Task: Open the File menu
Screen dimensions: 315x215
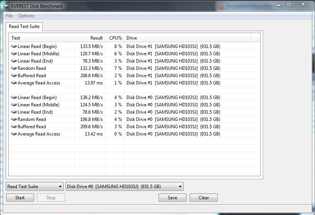Action: [x=9, y=16]
